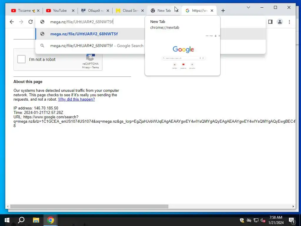Open Windows taskbar search
Image resolution: width=301 pixels, height=226 pixels.
(21, 220)
